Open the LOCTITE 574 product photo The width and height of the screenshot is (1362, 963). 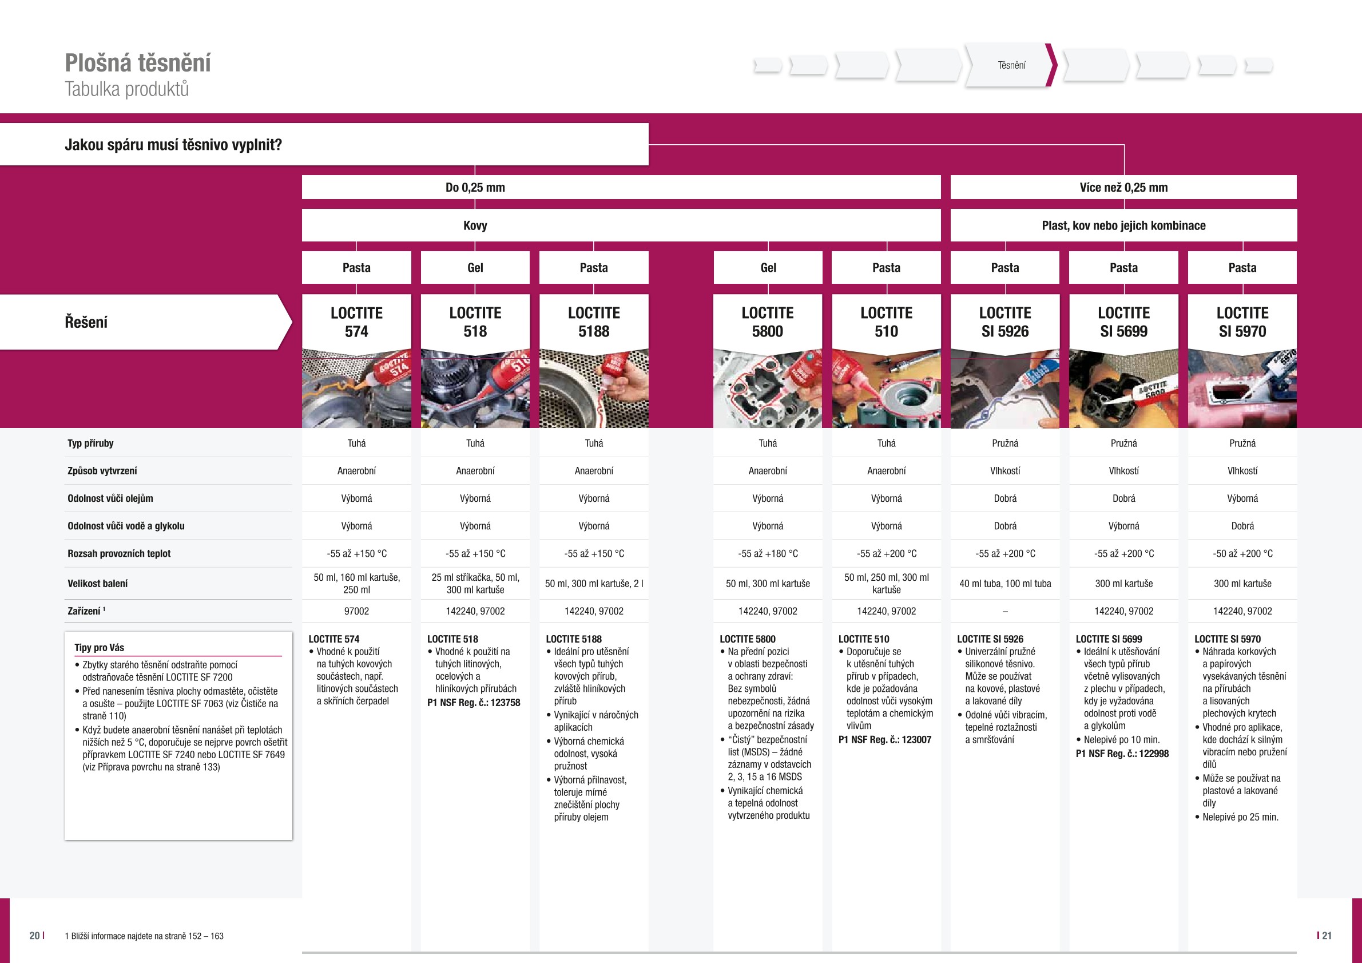pos(356,389)
